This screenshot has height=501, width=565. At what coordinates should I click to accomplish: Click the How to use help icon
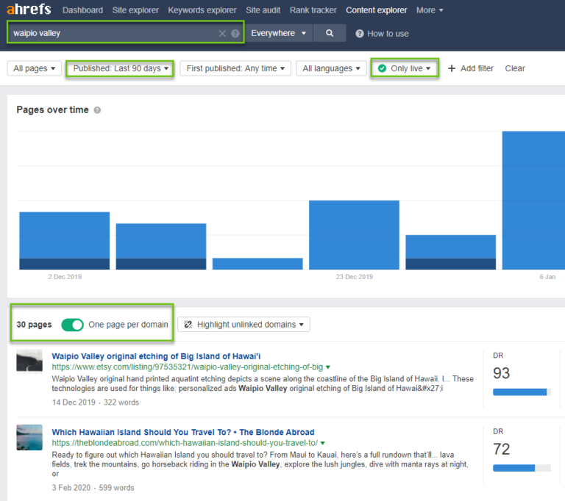coord(360,34)
